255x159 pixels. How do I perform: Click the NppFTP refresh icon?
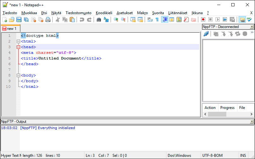coord(238,34)
